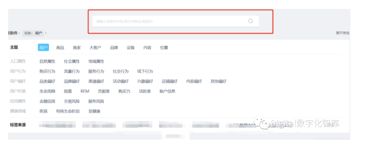The image size is (375, 153).
Task: Select the 用户 theme tab
Action: (x=43, y=48)
